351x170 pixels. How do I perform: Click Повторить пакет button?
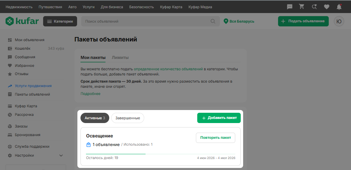pos(216,138)
